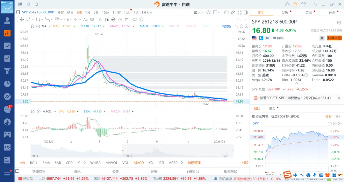Open the shirt skin/theme icon
The height and width of the screenshot is (182, 344).
pyautogui.click(x=304, y=4)
